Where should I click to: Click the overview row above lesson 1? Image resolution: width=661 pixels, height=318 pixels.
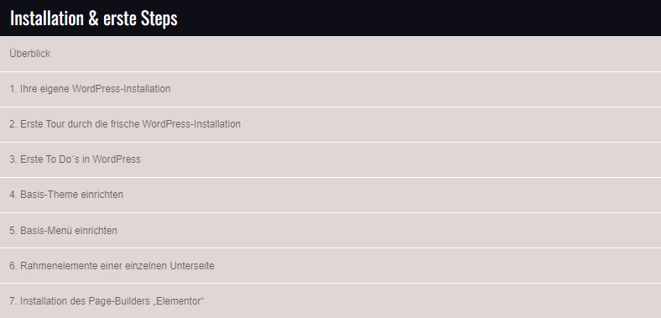point(330,54)
